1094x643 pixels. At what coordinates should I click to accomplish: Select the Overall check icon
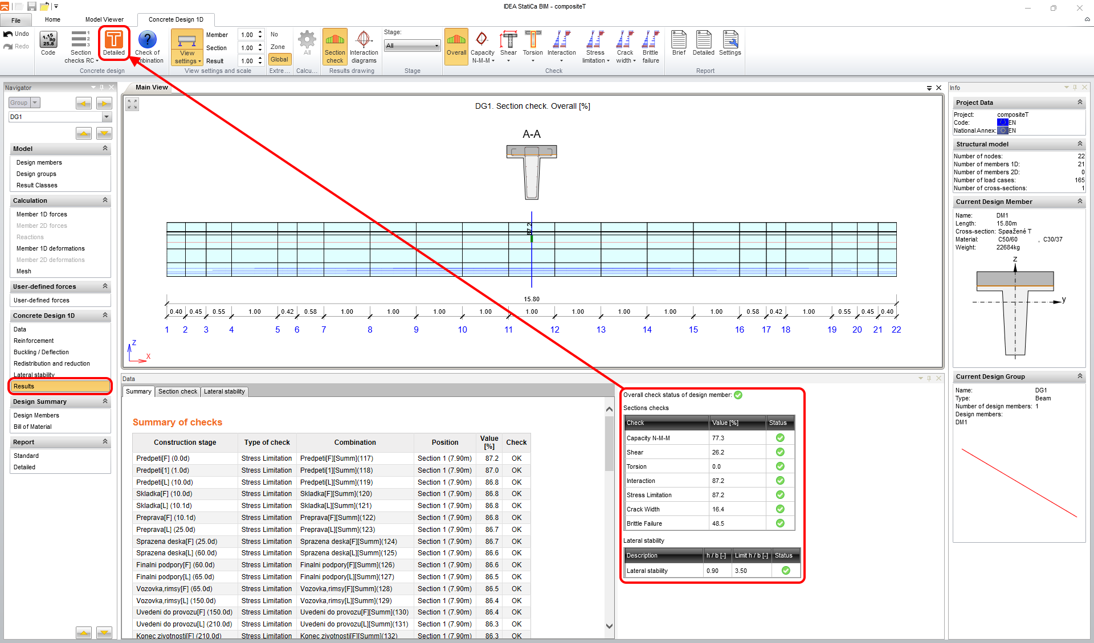click(456, 46)
